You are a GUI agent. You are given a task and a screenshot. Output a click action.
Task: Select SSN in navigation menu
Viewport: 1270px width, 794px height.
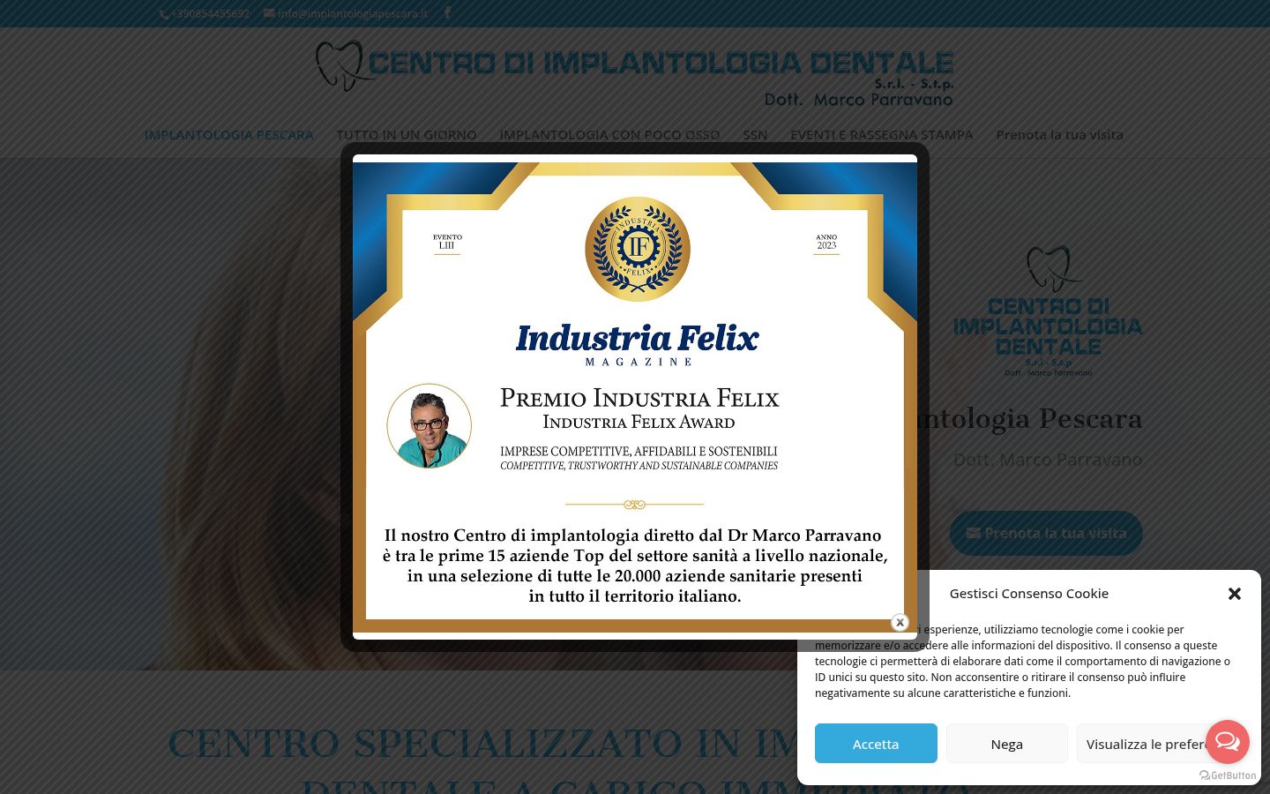coord(755,135)
